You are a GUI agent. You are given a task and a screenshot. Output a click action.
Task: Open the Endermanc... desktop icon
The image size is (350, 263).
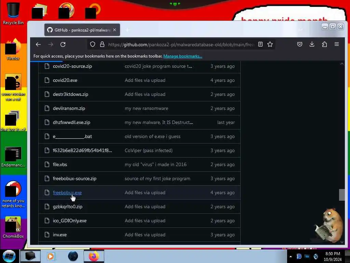[13, 156]
